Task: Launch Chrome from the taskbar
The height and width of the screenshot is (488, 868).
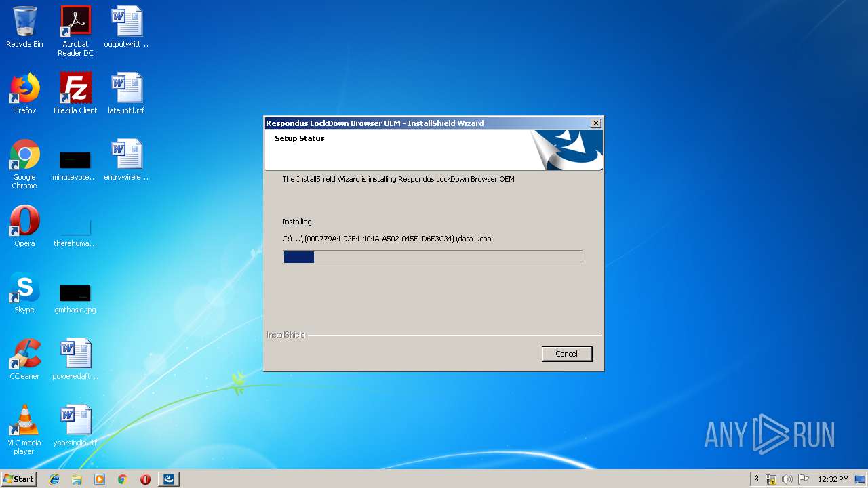Action: [x=122, y=479]
